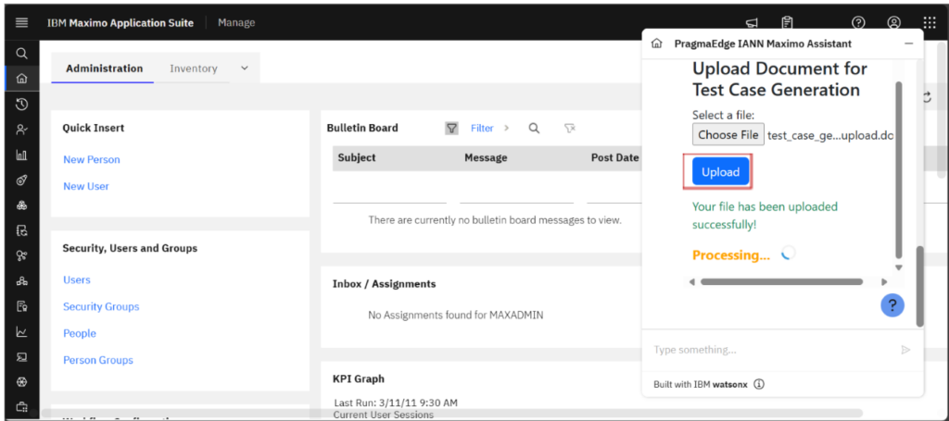The image size is (949, 421).
Task: Select the home icon in left sidebar
Action: click(22, 79)
